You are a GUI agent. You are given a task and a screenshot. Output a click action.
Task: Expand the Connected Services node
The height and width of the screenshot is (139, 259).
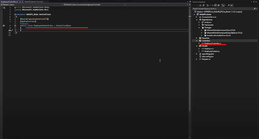[x=197, y=17]
